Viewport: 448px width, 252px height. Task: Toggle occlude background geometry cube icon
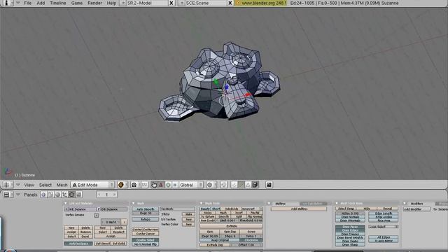pyautogui.click(x=255, y=185)
